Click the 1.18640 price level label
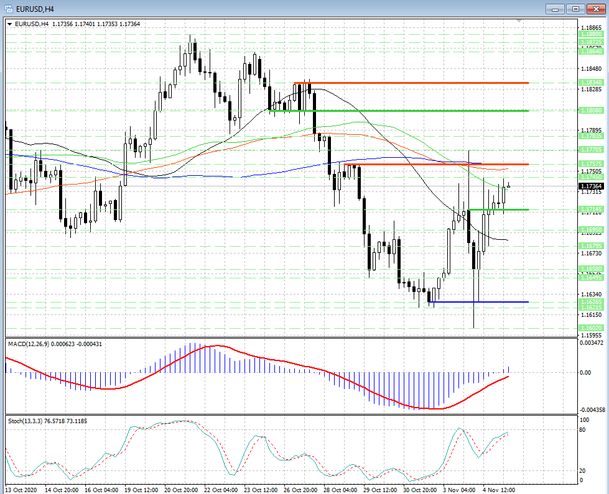The height and width of the screenshot is (494, 609). click(591, 51)
